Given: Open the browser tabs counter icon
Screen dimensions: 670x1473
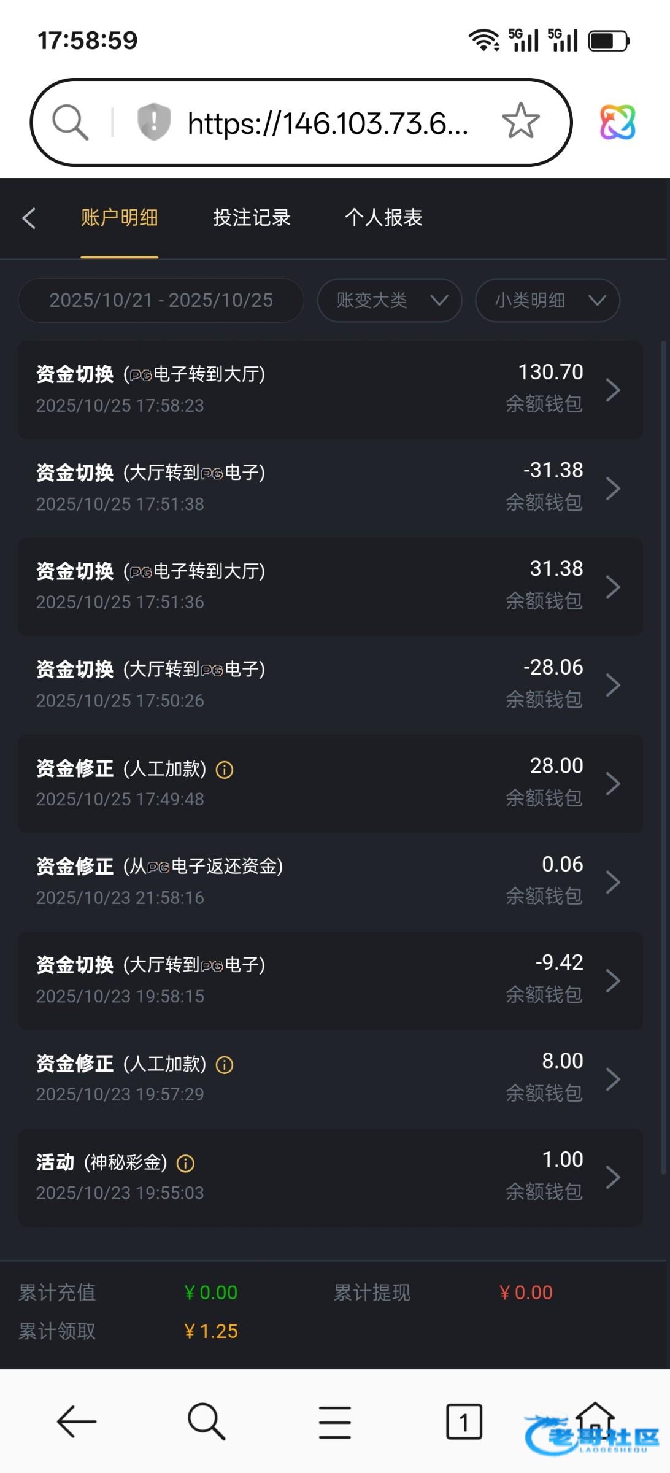Looking at the screenshot, I should click(463, 1421).
